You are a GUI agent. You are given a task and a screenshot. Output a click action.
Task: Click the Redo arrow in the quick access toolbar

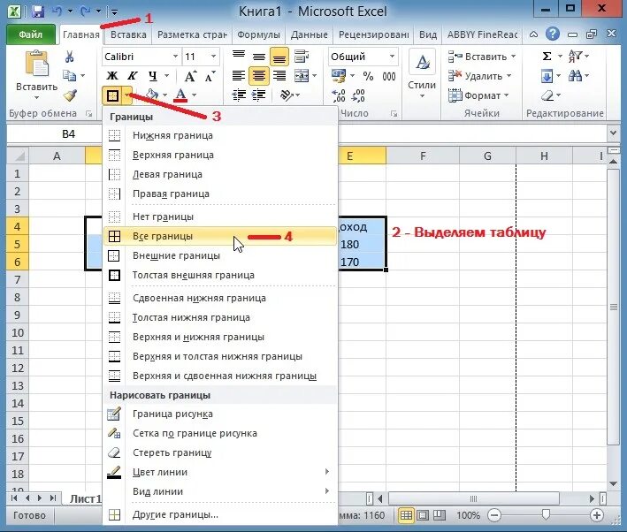click(x=85, y=11)
